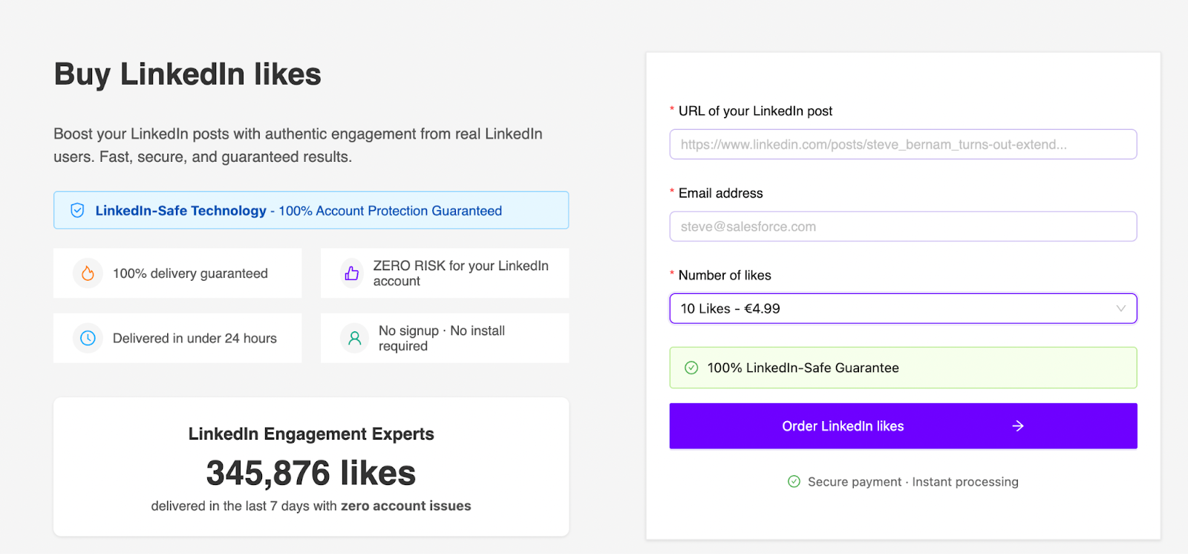Image resolution: width=1188 pixels, height=554 pixels.
Task: Click "Delivered in under 24 hours" text
Action: click(x=195, y=338)
